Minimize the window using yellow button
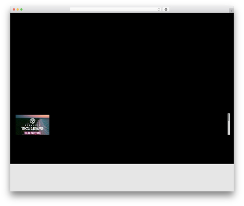The height and width of the screenshot is (206, 244). [x=18, y=10]
